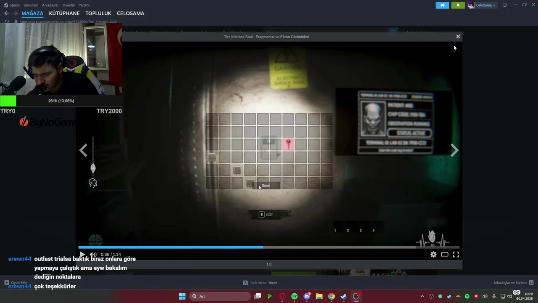Open the Steam menu
This screenshot has height=303, width=538.
coord(12,5)
